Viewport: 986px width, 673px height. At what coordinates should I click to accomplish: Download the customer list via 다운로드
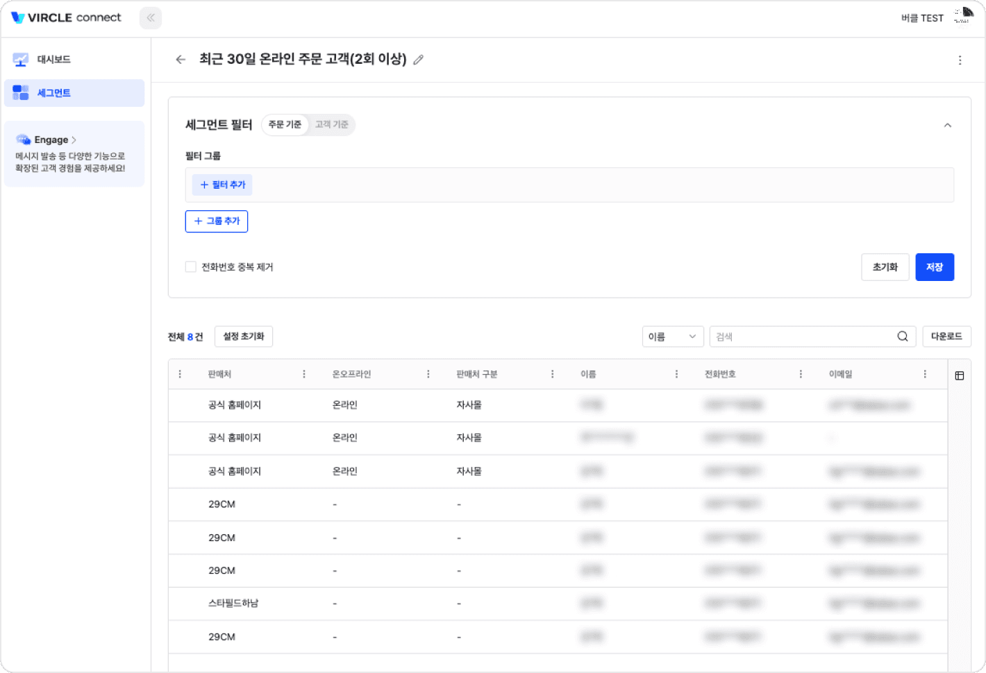coord(946,336)
